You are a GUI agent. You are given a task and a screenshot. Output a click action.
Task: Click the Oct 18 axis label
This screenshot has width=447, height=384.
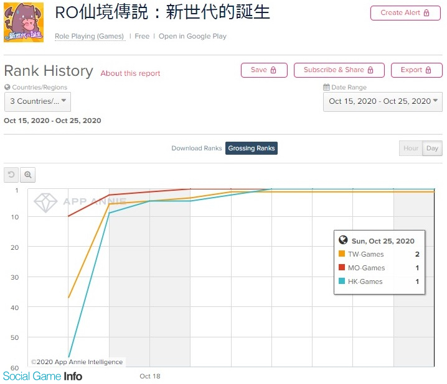click(x=150, y=376)
